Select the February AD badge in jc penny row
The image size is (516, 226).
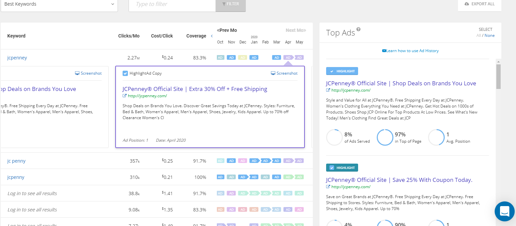point(265,161)
